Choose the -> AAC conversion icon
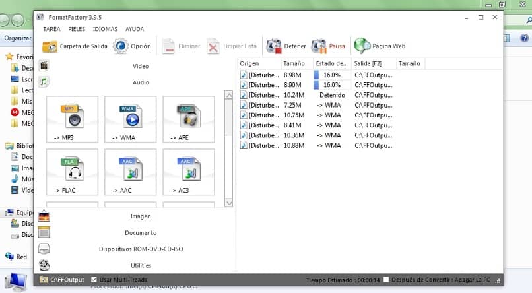Image resolution: width=532 pixels, height=293 pixels. tap(131, 172)
